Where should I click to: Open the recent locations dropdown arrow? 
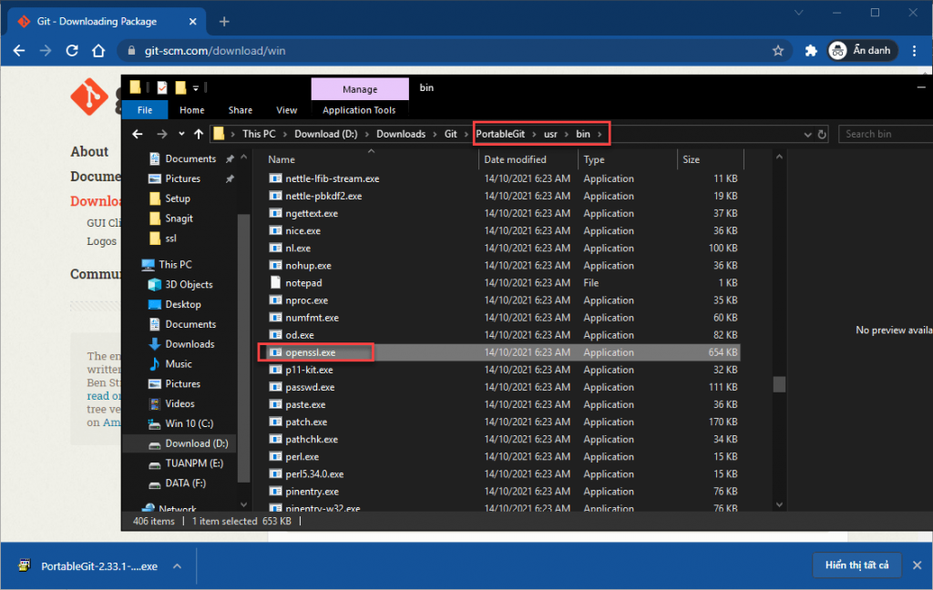point(181,134)
